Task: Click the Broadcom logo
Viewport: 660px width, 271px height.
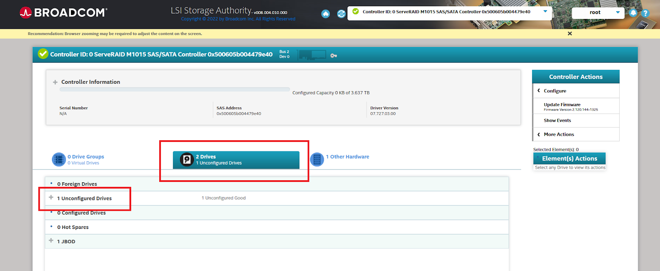Action: click(x=64, y=12)
